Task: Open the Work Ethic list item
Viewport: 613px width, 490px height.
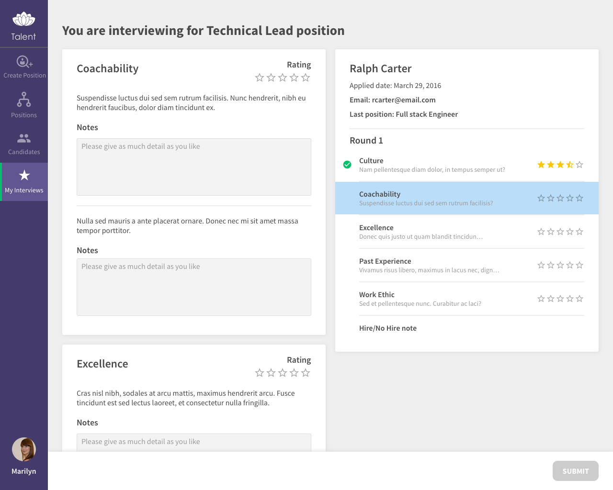Action: pyautogui.click(x=467, y=299)
